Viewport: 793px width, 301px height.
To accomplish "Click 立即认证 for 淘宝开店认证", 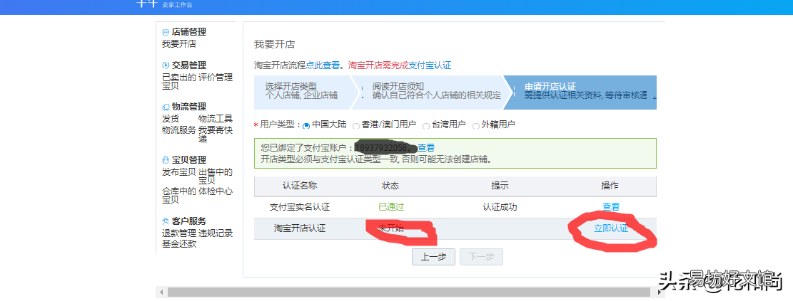I will (611, 228).
